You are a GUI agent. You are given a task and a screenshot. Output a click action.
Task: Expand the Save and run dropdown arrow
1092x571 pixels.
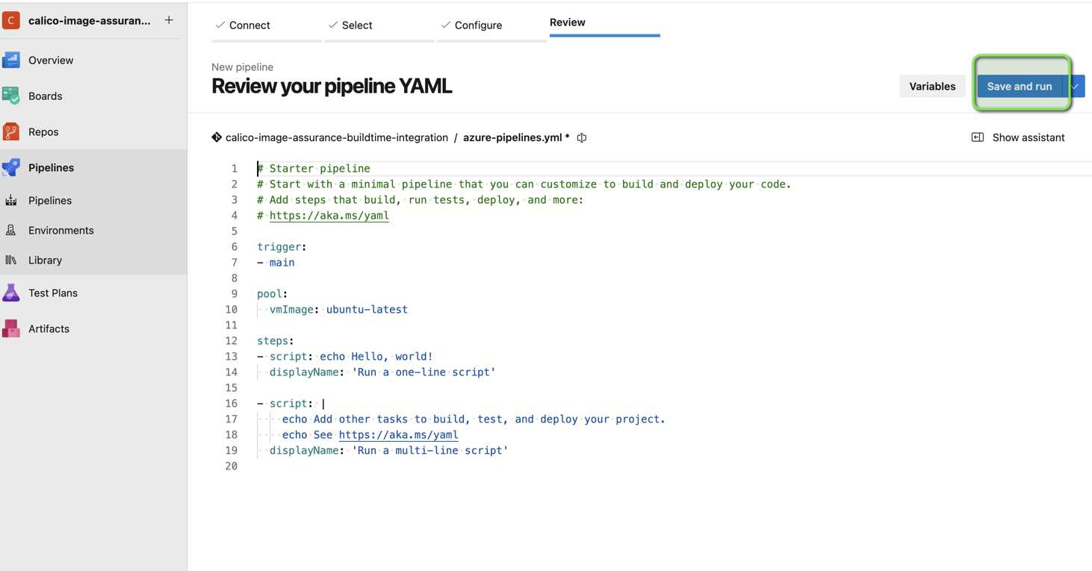(1076, 87)
